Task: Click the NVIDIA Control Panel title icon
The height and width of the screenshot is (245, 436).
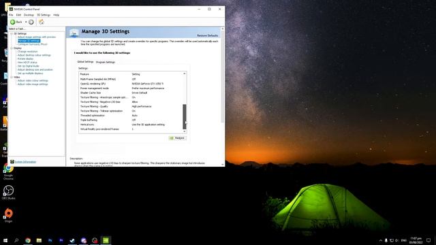Action: click(x=11, y=9)
